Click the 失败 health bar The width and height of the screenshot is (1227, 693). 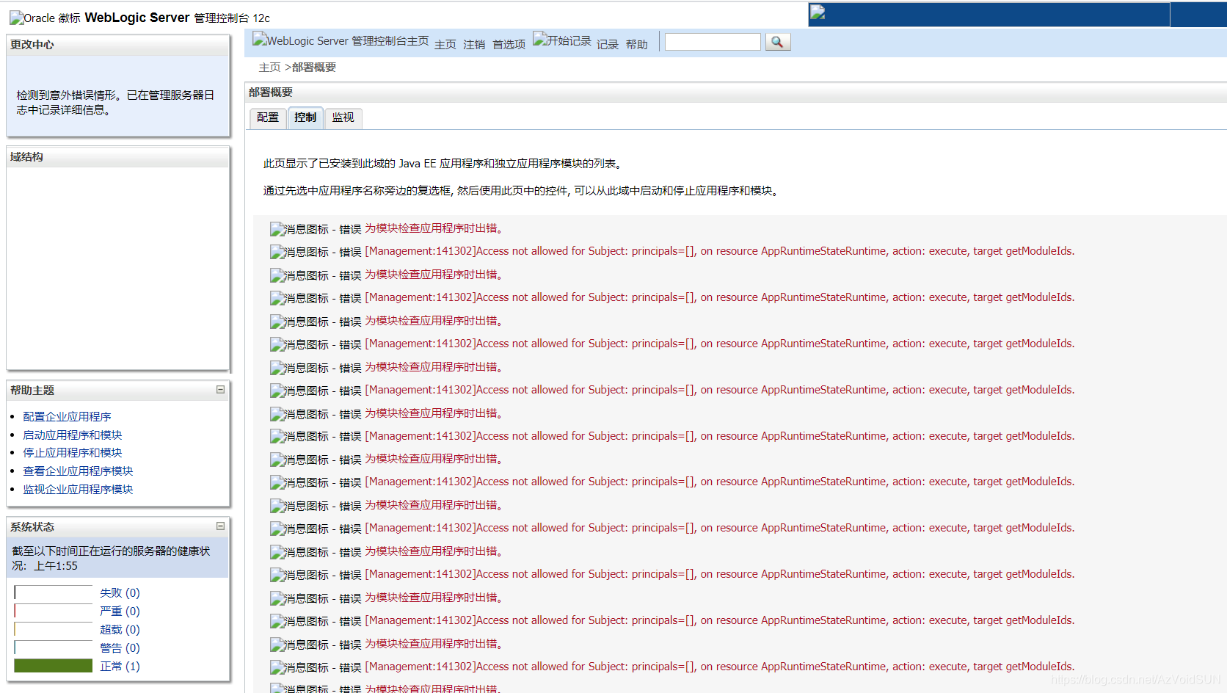click(x=54, y=592)
